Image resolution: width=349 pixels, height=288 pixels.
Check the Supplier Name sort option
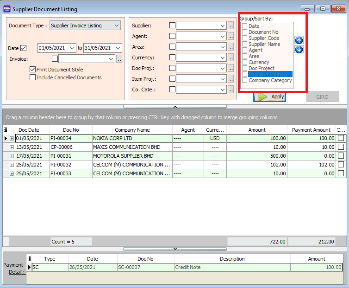pos(244,44)
